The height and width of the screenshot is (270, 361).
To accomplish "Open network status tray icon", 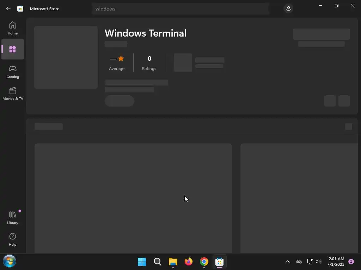I will 310,262.
